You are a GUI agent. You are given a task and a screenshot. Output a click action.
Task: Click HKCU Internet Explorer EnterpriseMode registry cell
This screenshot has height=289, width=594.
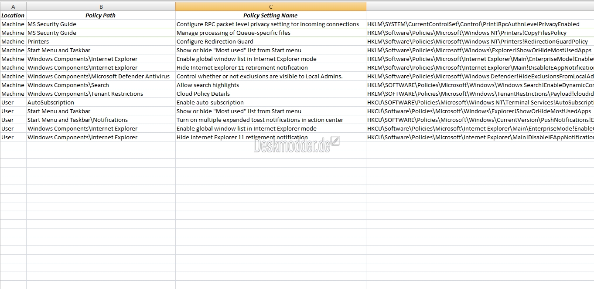[480, 128]
